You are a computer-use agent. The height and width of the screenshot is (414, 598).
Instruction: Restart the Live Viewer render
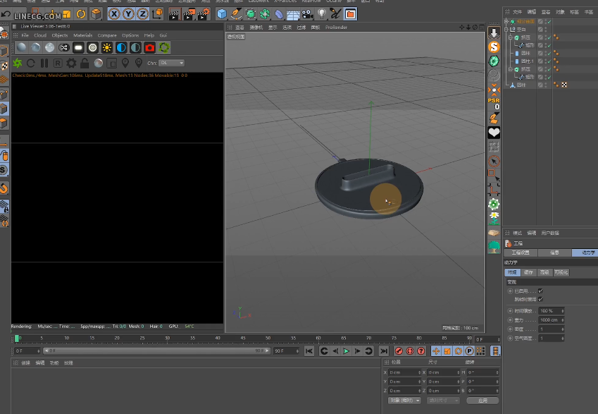(31, 63)
